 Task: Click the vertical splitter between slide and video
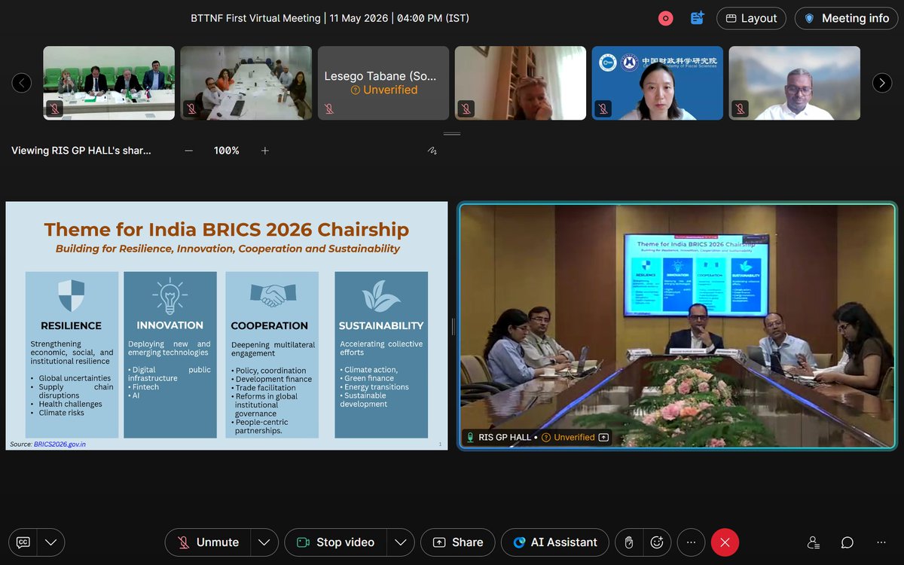coord(453,326)
